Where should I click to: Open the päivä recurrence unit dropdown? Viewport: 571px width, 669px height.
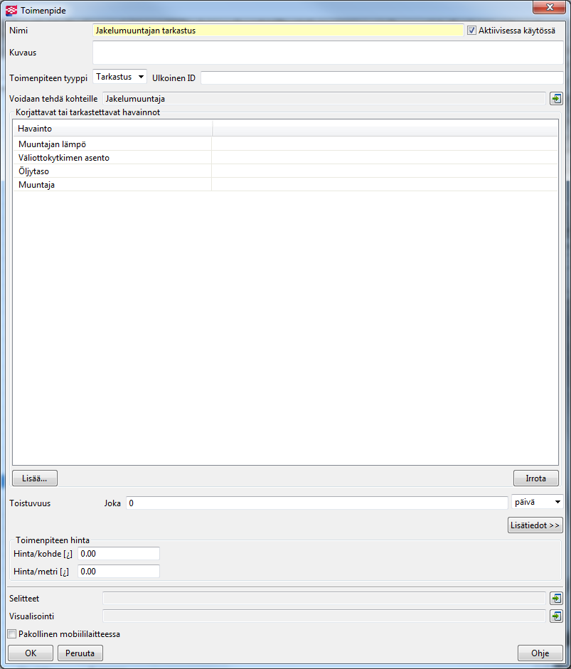click(538, 502)
